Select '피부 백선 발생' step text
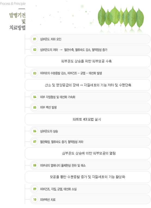The width and height of the screenshot is (151, 208). click(48, 108)
